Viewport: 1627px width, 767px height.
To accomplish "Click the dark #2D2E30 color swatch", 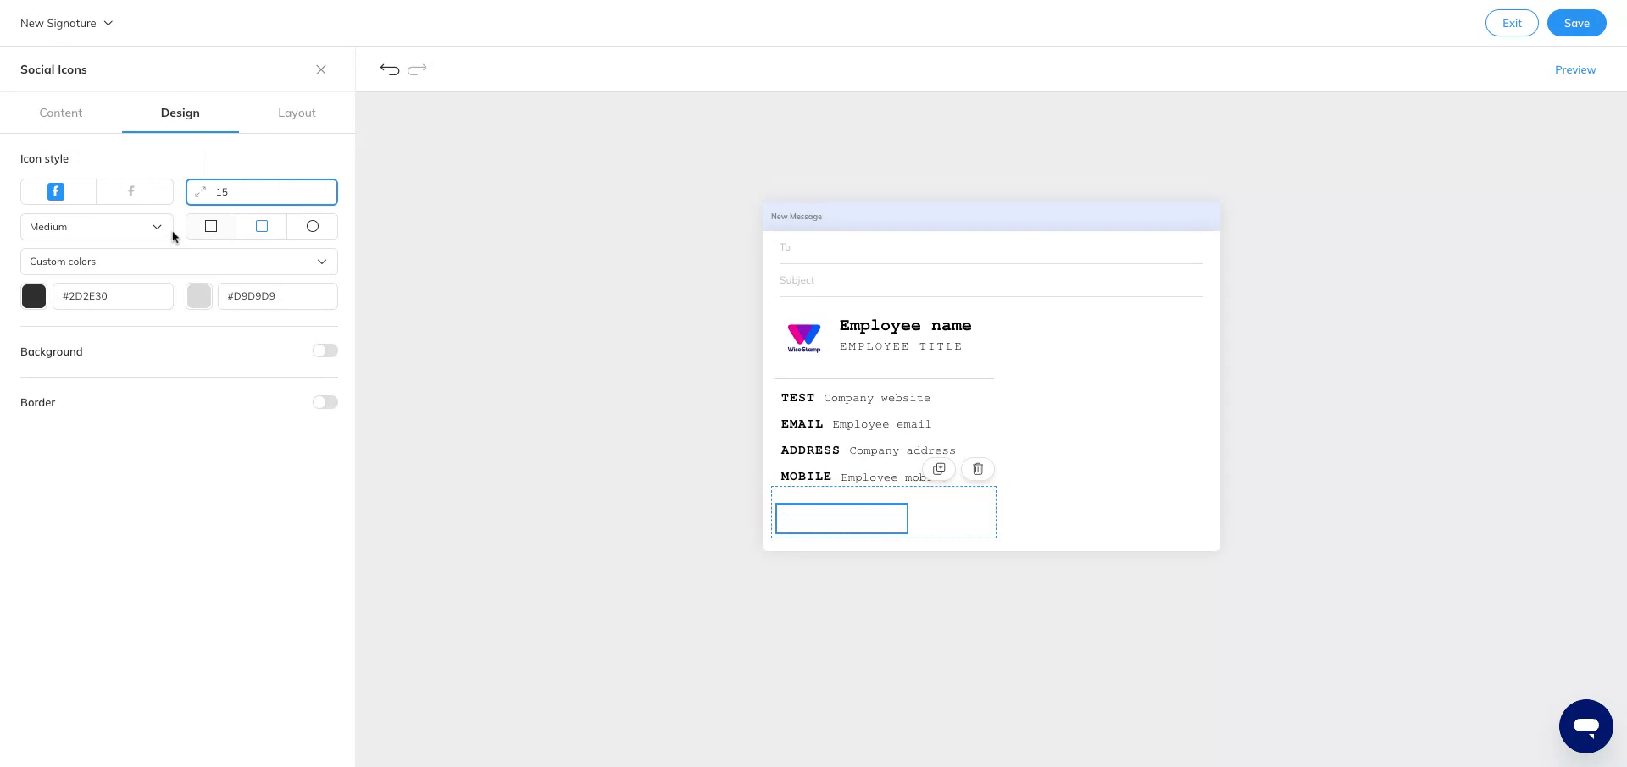I will pyautogui.click(x=34, y=296).
